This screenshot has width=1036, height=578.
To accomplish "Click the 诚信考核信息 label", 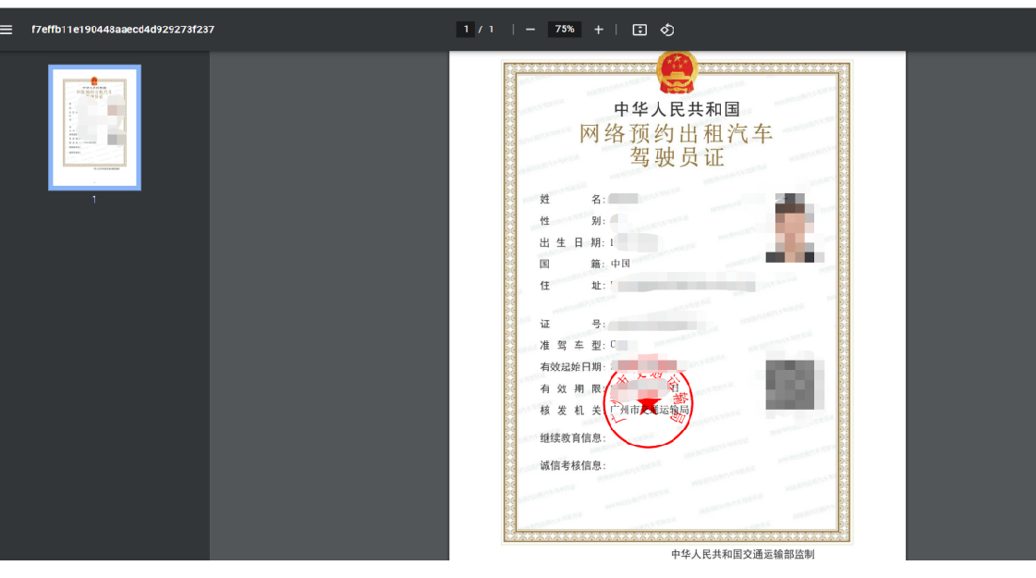I will pyautogui.click(x=572, y=465).
